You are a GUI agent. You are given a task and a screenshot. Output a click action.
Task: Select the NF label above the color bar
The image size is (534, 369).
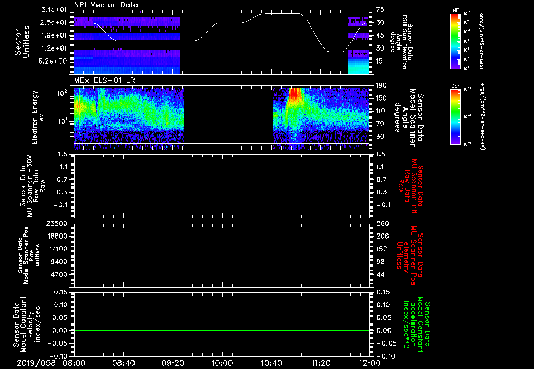coord(455,10)
